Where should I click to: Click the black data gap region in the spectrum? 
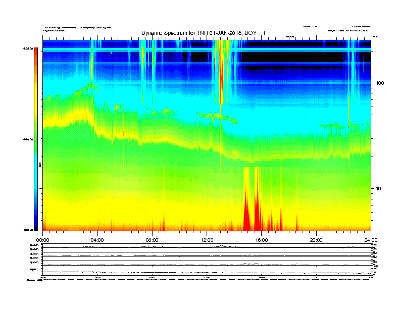pos(306,57)
